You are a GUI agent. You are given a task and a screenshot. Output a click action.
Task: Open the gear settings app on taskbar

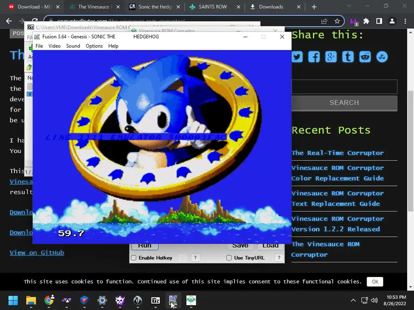[102, 300]
